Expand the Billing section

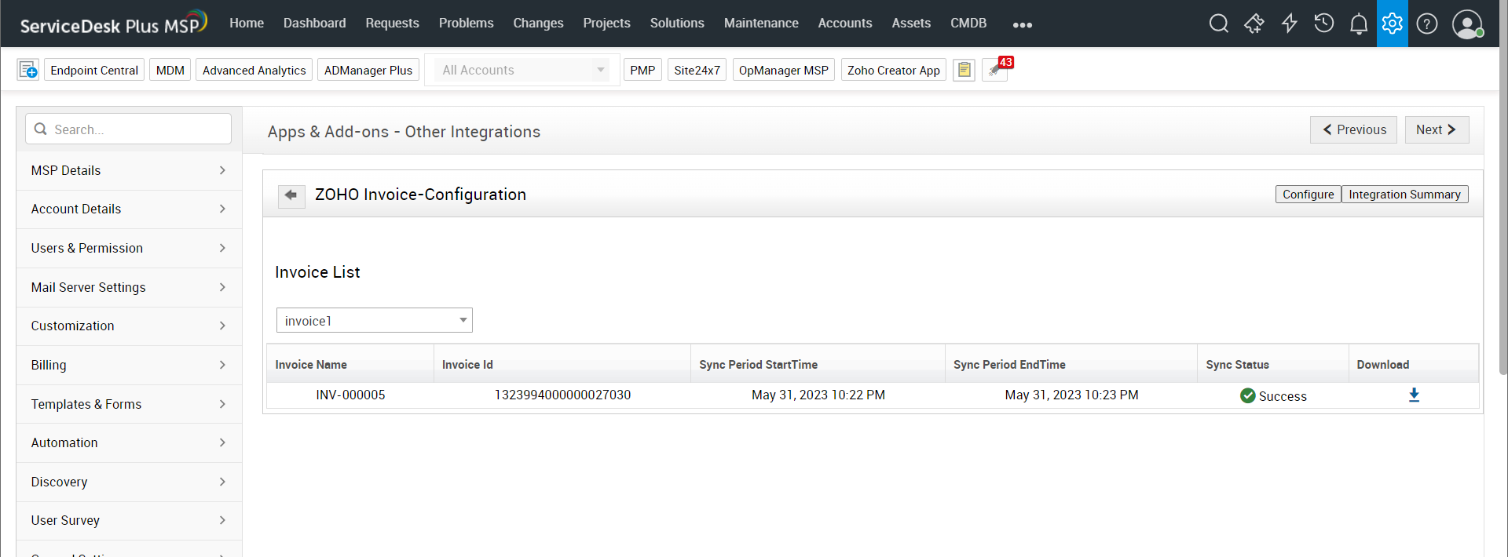coord(129,365)
